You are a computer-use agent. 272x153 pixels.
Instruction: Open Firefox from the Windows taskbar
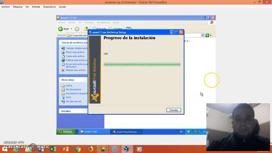click(x=90, y=149)
